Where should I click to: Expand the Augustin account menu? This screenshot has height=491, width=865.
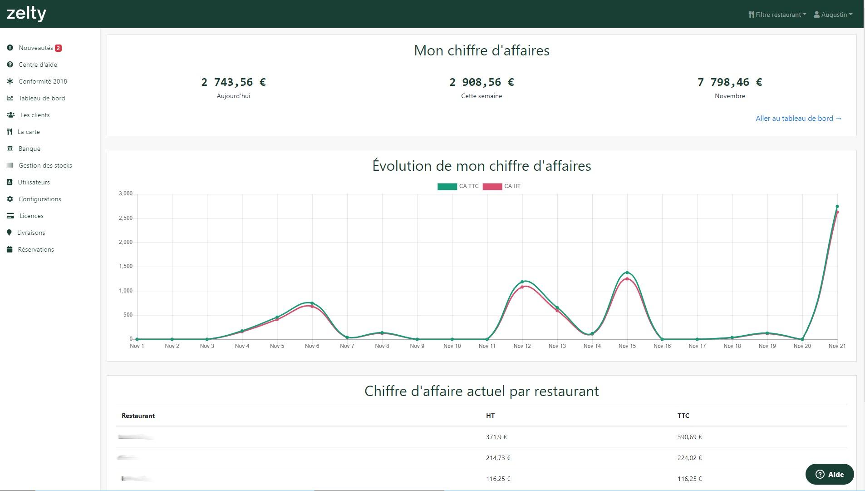pyautogui.click(x=834, y=14)
